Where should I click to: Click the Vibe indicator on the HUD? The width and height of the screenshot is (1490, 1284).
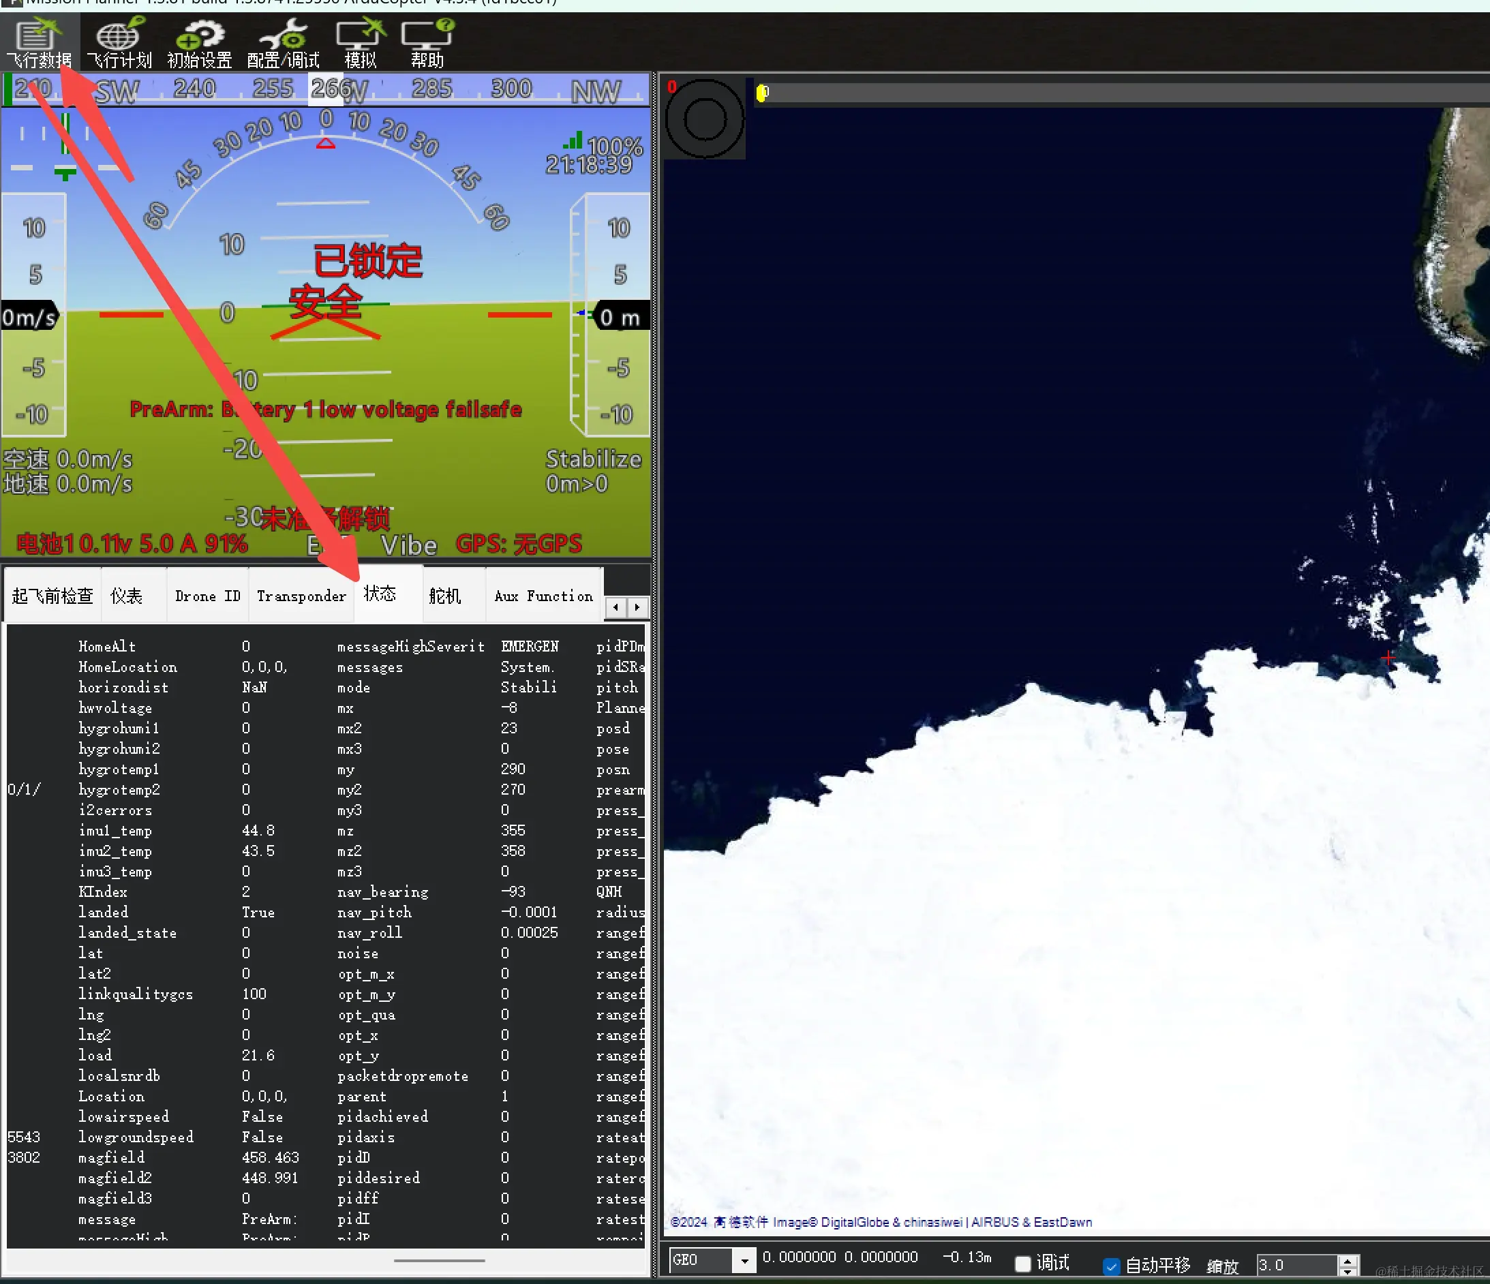pos(408,545)
